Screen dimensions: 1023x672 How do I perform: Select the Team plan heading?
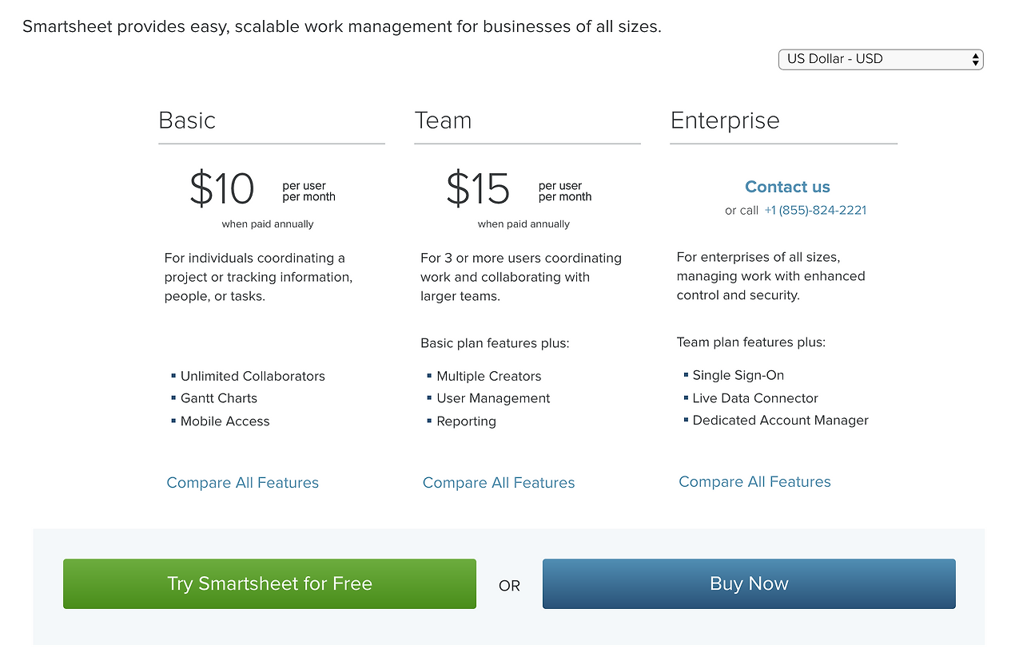(x=443, y=121)
